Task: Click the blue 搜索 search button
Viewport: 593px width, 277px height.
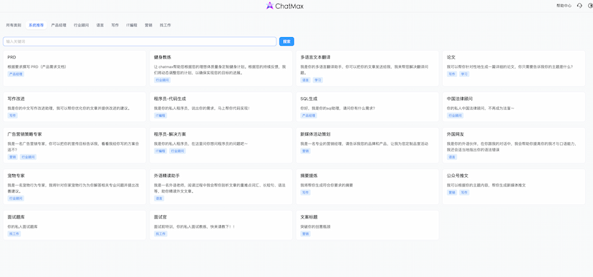Action: [286, 41]
